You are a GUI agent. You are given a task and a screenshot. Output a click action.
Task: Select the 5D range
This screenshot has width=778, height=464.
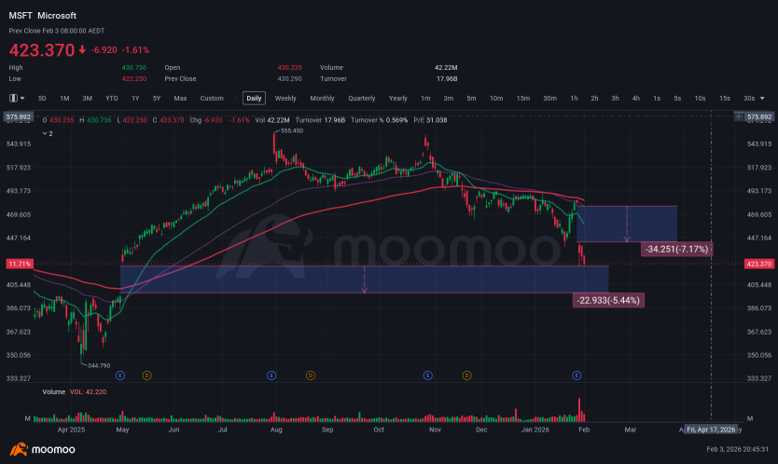click(42, 98)
